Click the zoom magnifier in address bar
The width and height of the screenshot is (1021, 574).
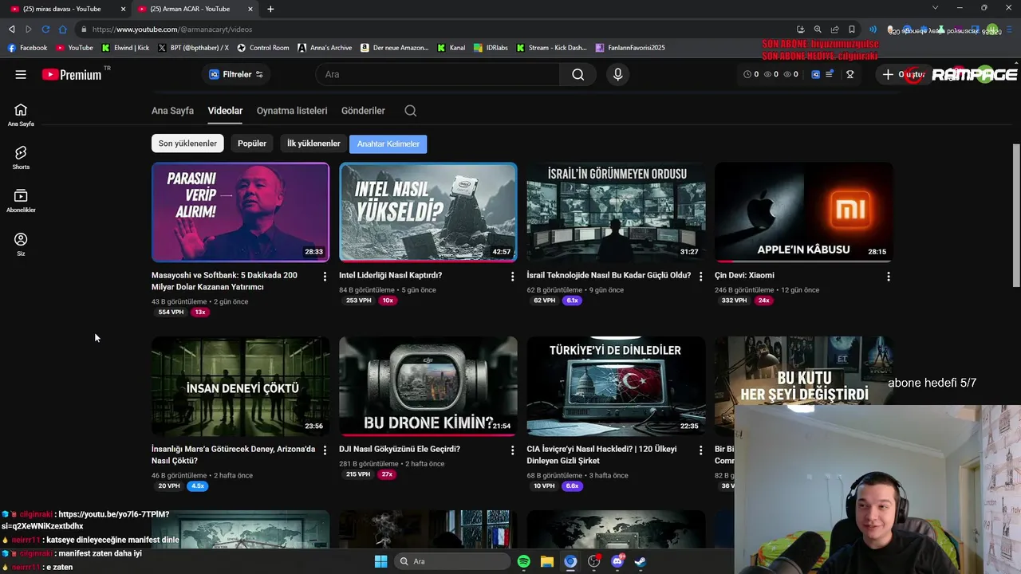coord(818,29)
